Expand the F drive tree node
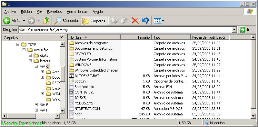 [36, 110]
